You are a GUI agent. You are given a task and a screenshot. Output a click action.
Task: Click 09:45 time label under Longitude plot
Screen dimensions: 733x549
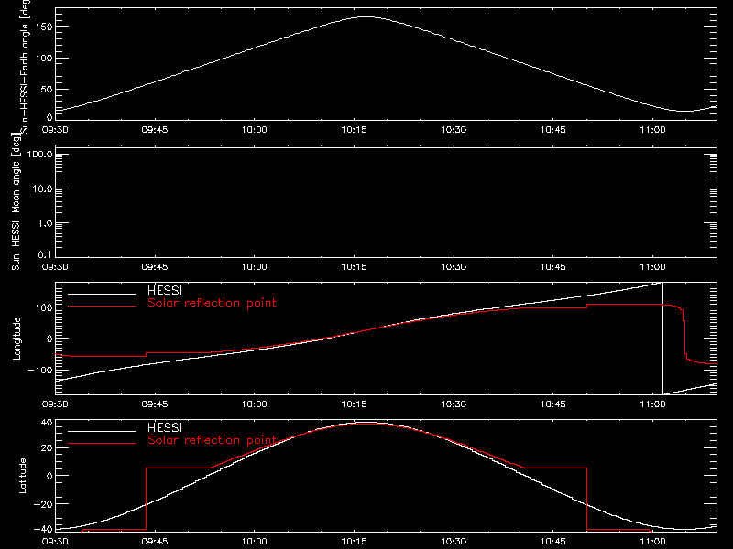(155, 404)
